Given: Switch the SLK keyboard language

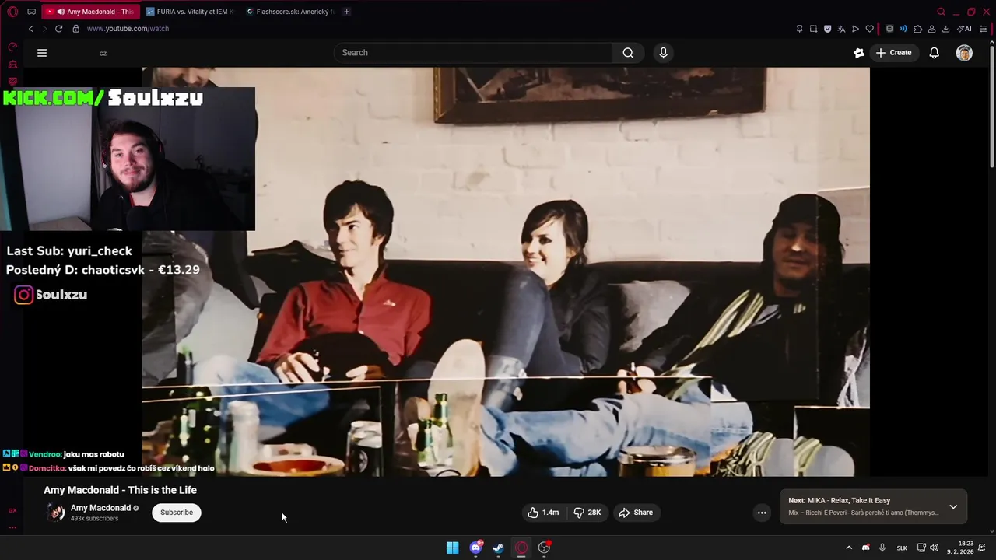Looking at the screenshot, I should pos(902,548).
